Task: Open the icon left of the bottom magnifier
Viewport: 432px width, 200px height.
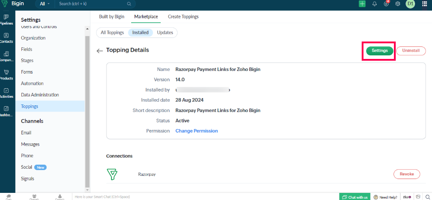Action: click(x=418, y=197)
